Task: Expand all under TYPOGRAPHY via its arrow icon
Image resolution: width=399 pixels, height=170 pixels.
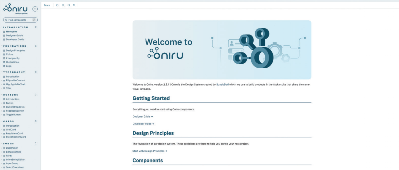Action: [36, 72]
